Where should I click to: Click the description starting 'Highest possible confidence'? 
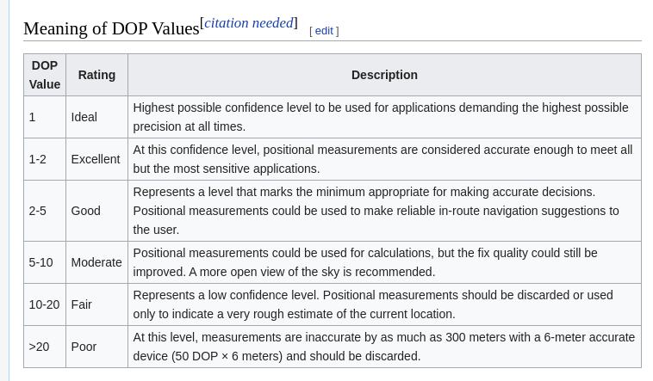coord(381,117)
